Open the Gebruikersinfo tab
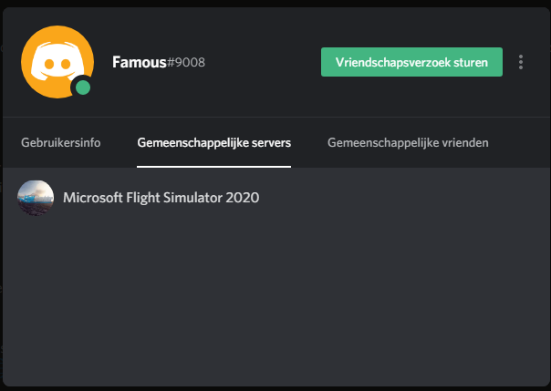The image size is (551, 391). coord(60,142)
